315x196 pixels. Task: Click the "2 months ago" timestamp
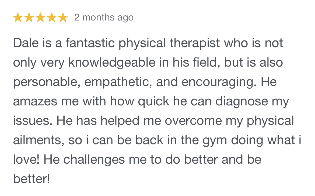[104, 18]
